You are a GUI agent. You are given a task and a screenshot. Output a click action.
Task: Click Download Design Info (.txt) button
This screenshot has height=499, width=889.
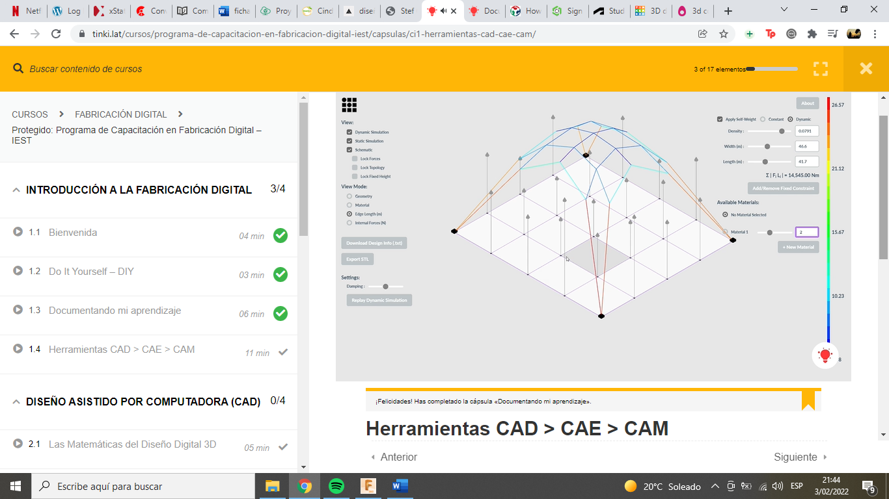374,243
